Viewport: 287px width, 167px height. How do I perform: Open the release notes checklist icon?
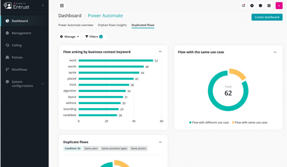click(x=243, y=5)
